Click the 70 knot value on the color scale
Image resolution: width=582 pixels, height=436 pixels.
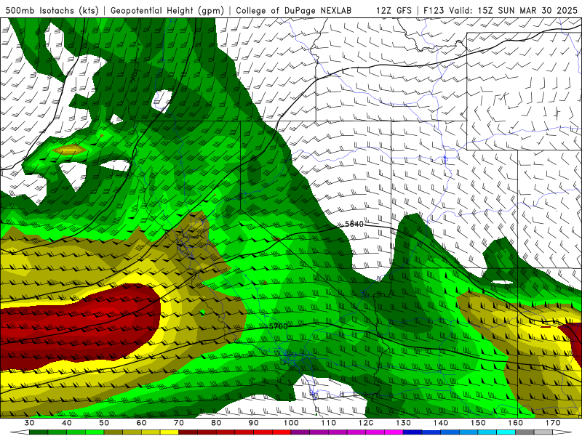coord(179,423)
